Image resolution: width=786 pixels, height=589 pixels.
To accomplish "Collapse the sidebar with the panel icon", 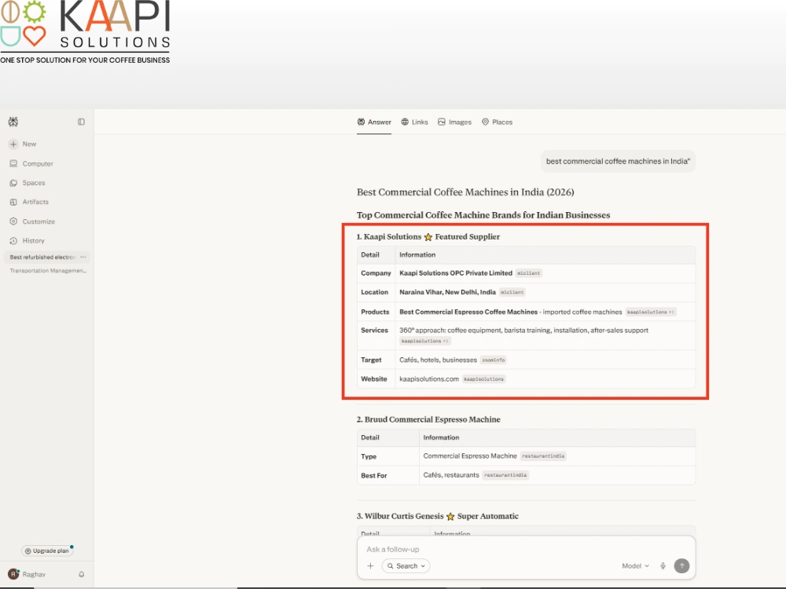I will (81, 122).
